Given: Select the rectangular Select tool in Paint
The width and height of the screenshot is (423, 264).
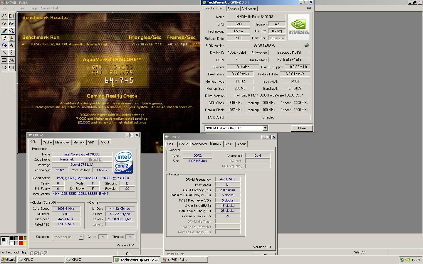Looking at the screenshot, I should tap(12, 16).
